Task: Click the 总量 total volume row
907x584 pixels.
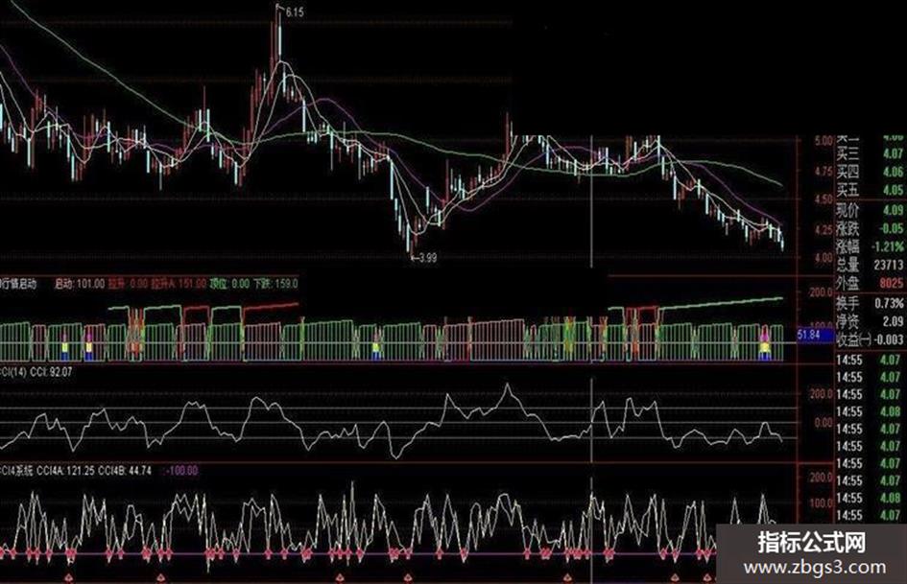Action: (870, 265)
